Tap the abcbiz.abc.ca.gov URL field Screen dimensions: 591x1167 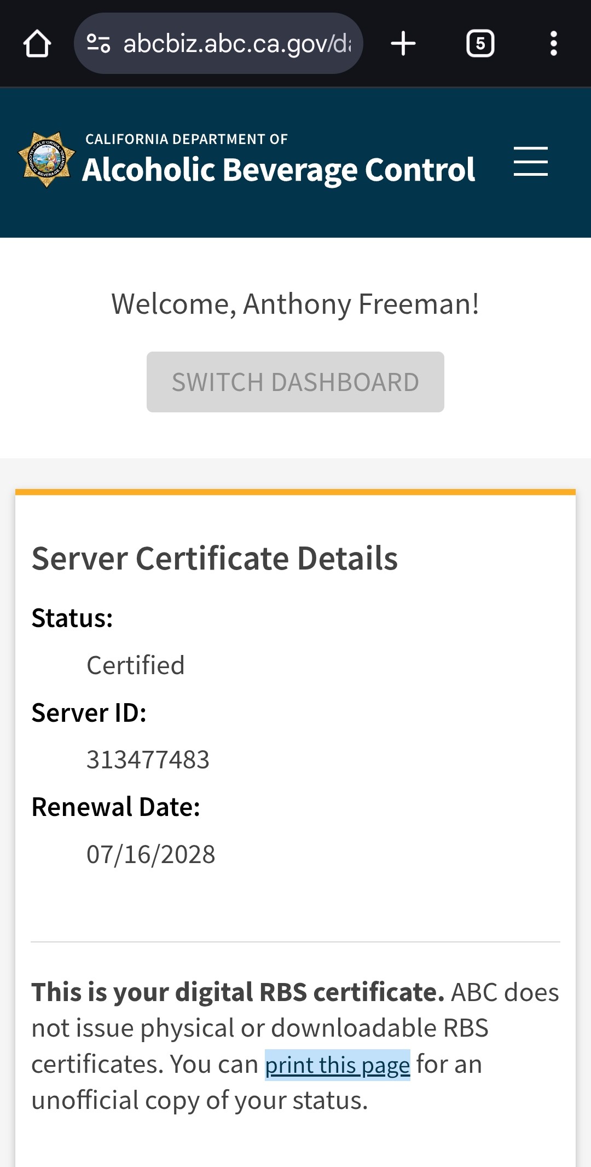point(236,44)
